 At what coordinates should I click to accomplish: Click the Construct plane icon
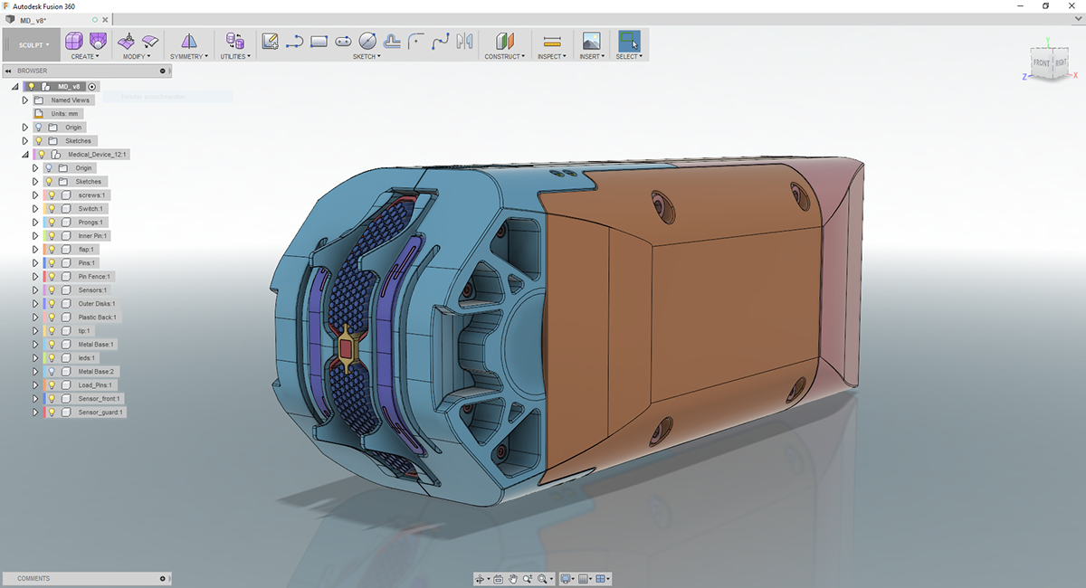click(507, 41)
